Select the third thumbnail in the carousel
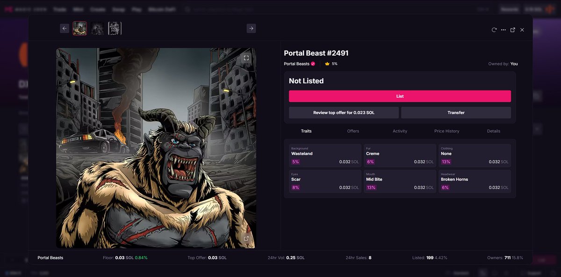Image resolution: width=561 pixels, height=277 pixels. pyautogui.click(x=115, y=29)
